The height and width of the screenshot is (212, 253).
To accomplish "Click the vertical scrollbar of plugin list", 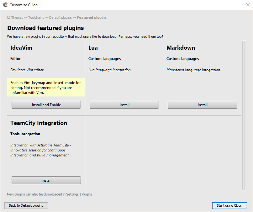I will click(x=244, y=115).
